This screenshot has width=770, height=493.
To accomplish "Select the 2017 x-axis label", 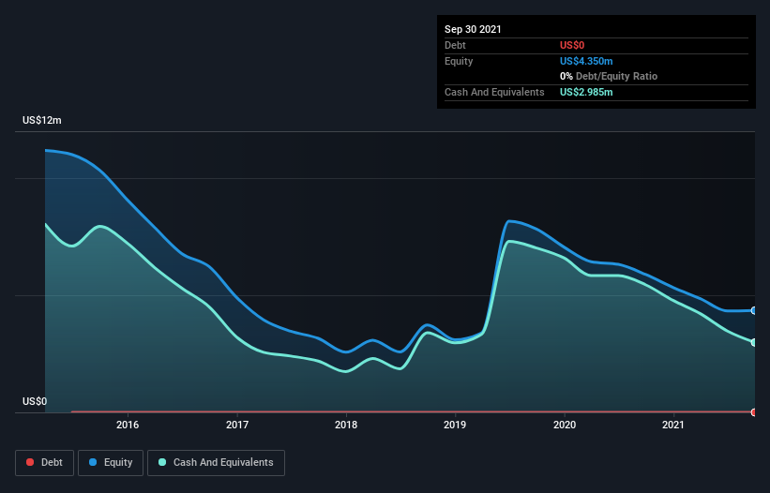I will (x=237, y=425).
